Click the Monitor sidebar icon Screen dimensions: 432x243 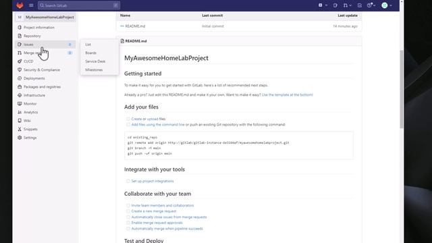point(20,103)
